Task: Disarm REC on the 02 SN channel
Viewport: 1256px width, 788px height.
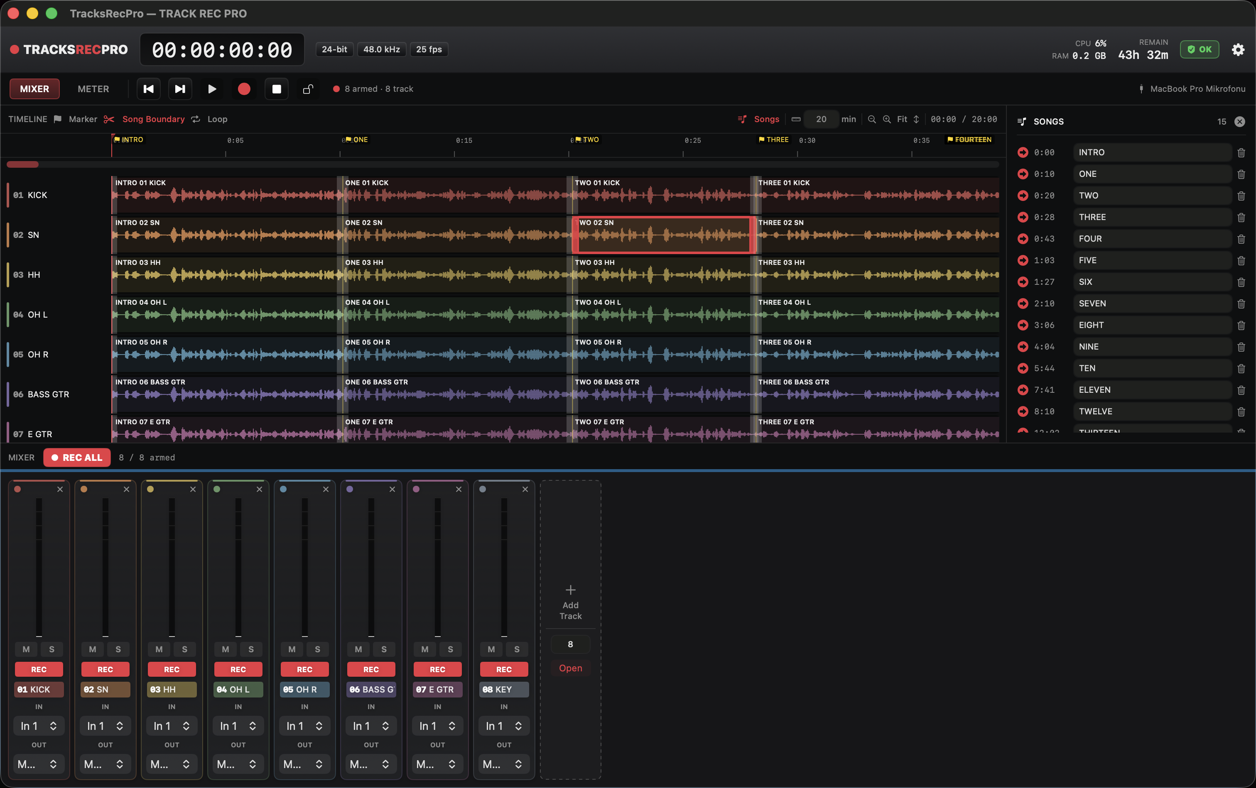Action: (105, 669)
